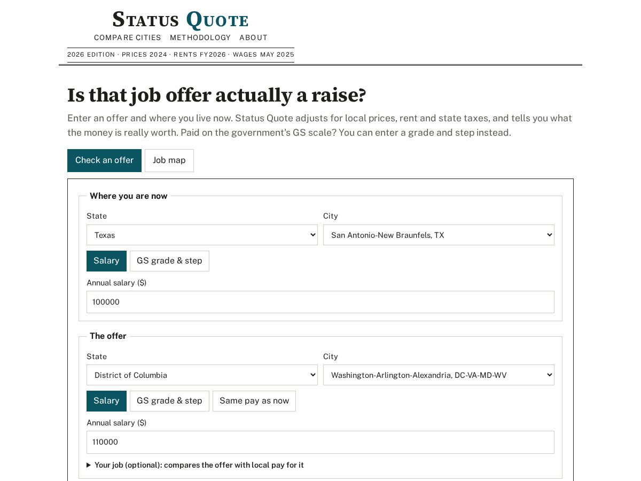Image resolution: width=641 pixels, height=481 pixels.
Task: Open the offer City dropdown showing Washington-Arlington-Alexandria
Action: coord(439,375)
